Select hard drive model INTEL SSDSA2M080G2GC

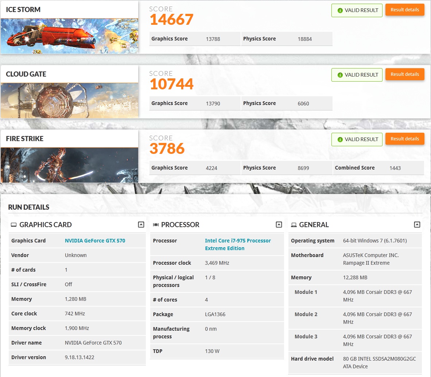coord(379,363)
